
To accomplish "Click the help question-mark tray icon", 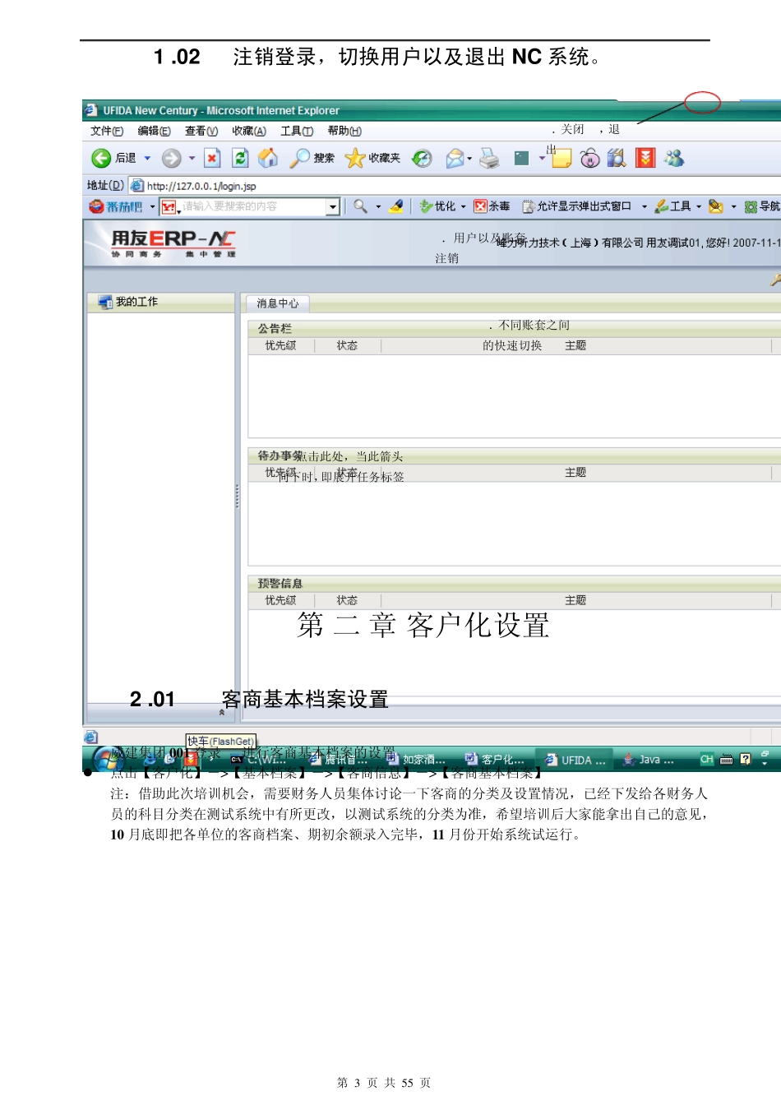I will (746, 760).
